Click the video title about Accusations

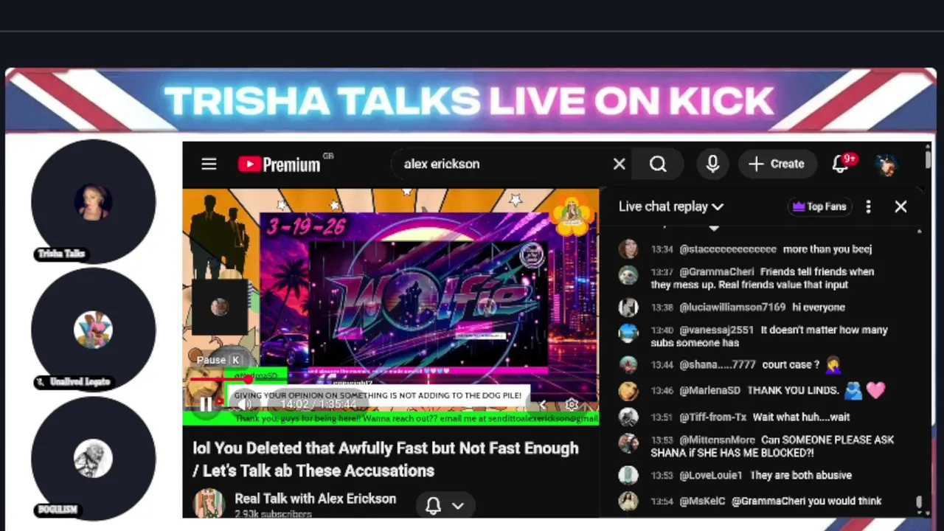tap(386, 459)
